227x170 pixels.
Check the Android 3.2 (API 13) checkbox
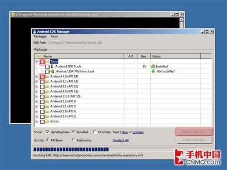[x=42, y=82]
